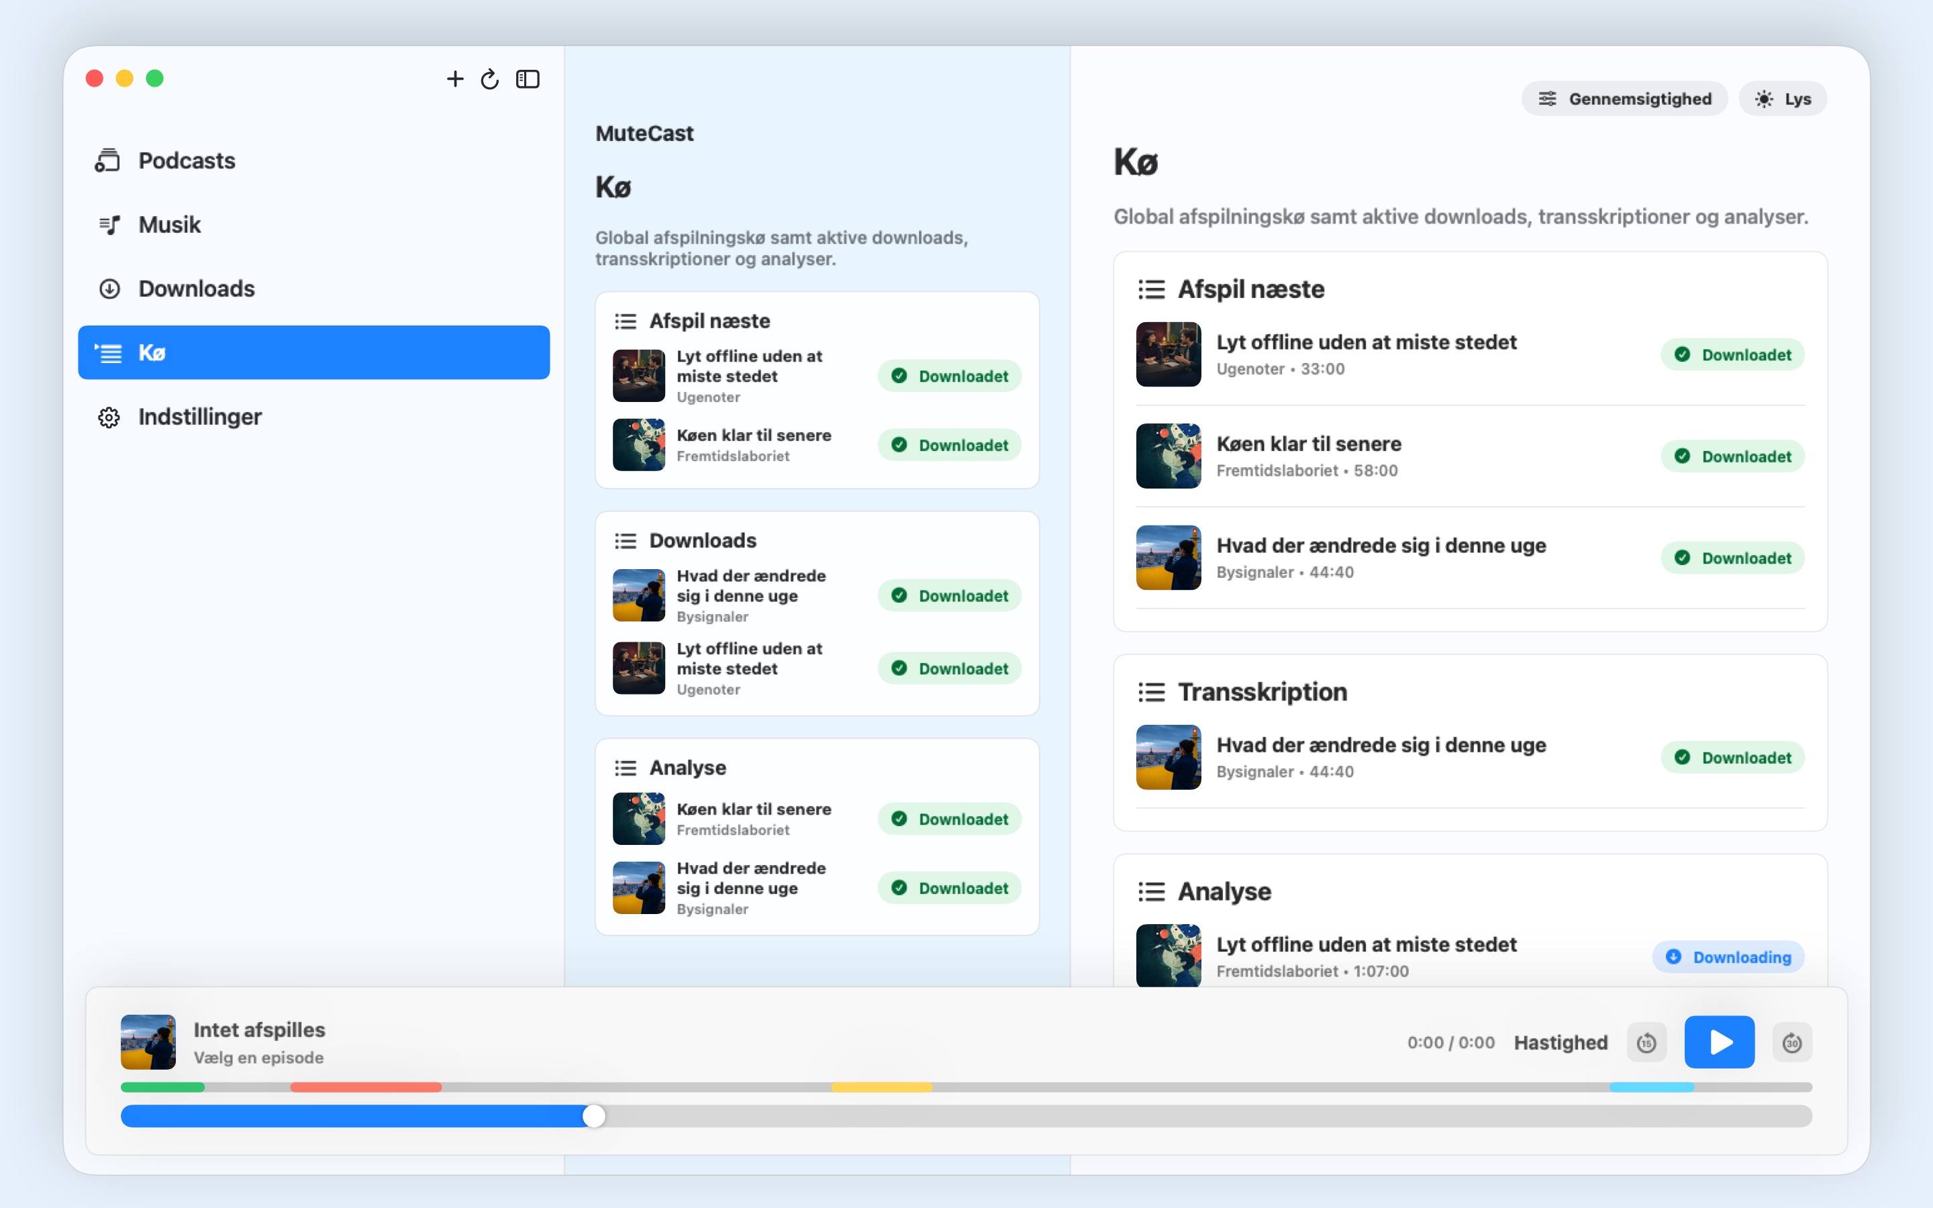Click Downloadet badge for Ugenoter in middle Downloads
The image size is (1933, 1208).
(949, 668)
